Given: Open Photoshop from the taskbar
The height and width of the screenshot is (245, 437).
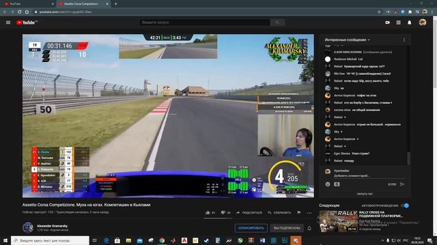Looking at the screenshot, I should pyautogui.click(x=285, y=240).
